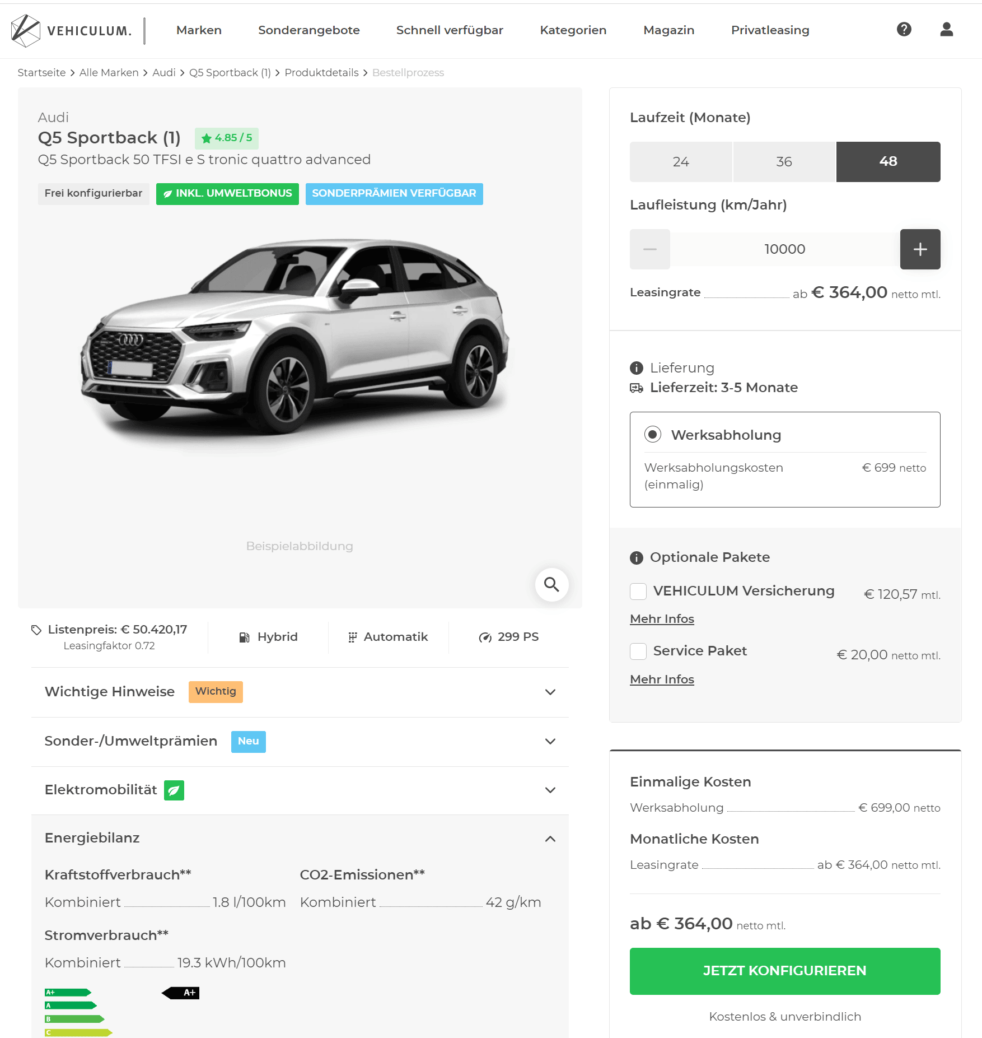
Task: Click the Optionale Pakete info icon
Action: coord(637,557)
